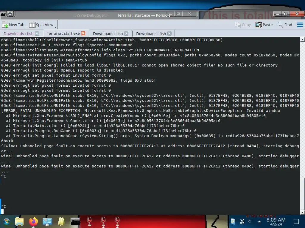Click the Copy toolbar icon
Screen dimensions: 305x228
tap(243, 25)
